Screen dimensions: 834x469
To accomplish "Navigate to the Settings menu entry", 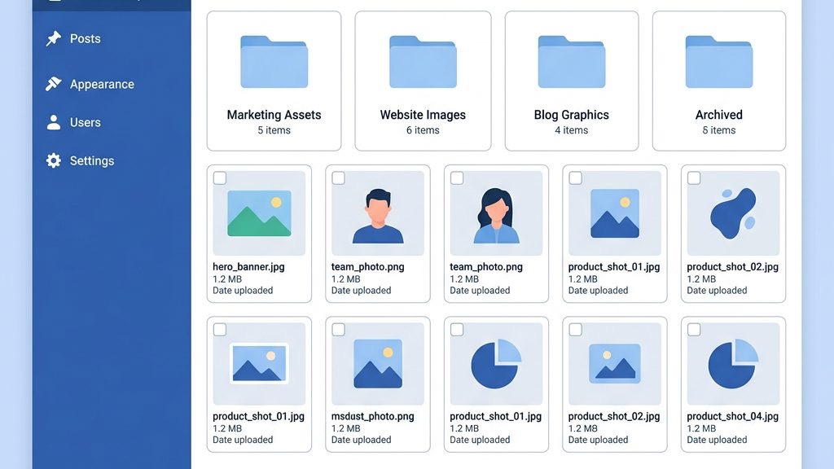I will click(x=92, y=160).
